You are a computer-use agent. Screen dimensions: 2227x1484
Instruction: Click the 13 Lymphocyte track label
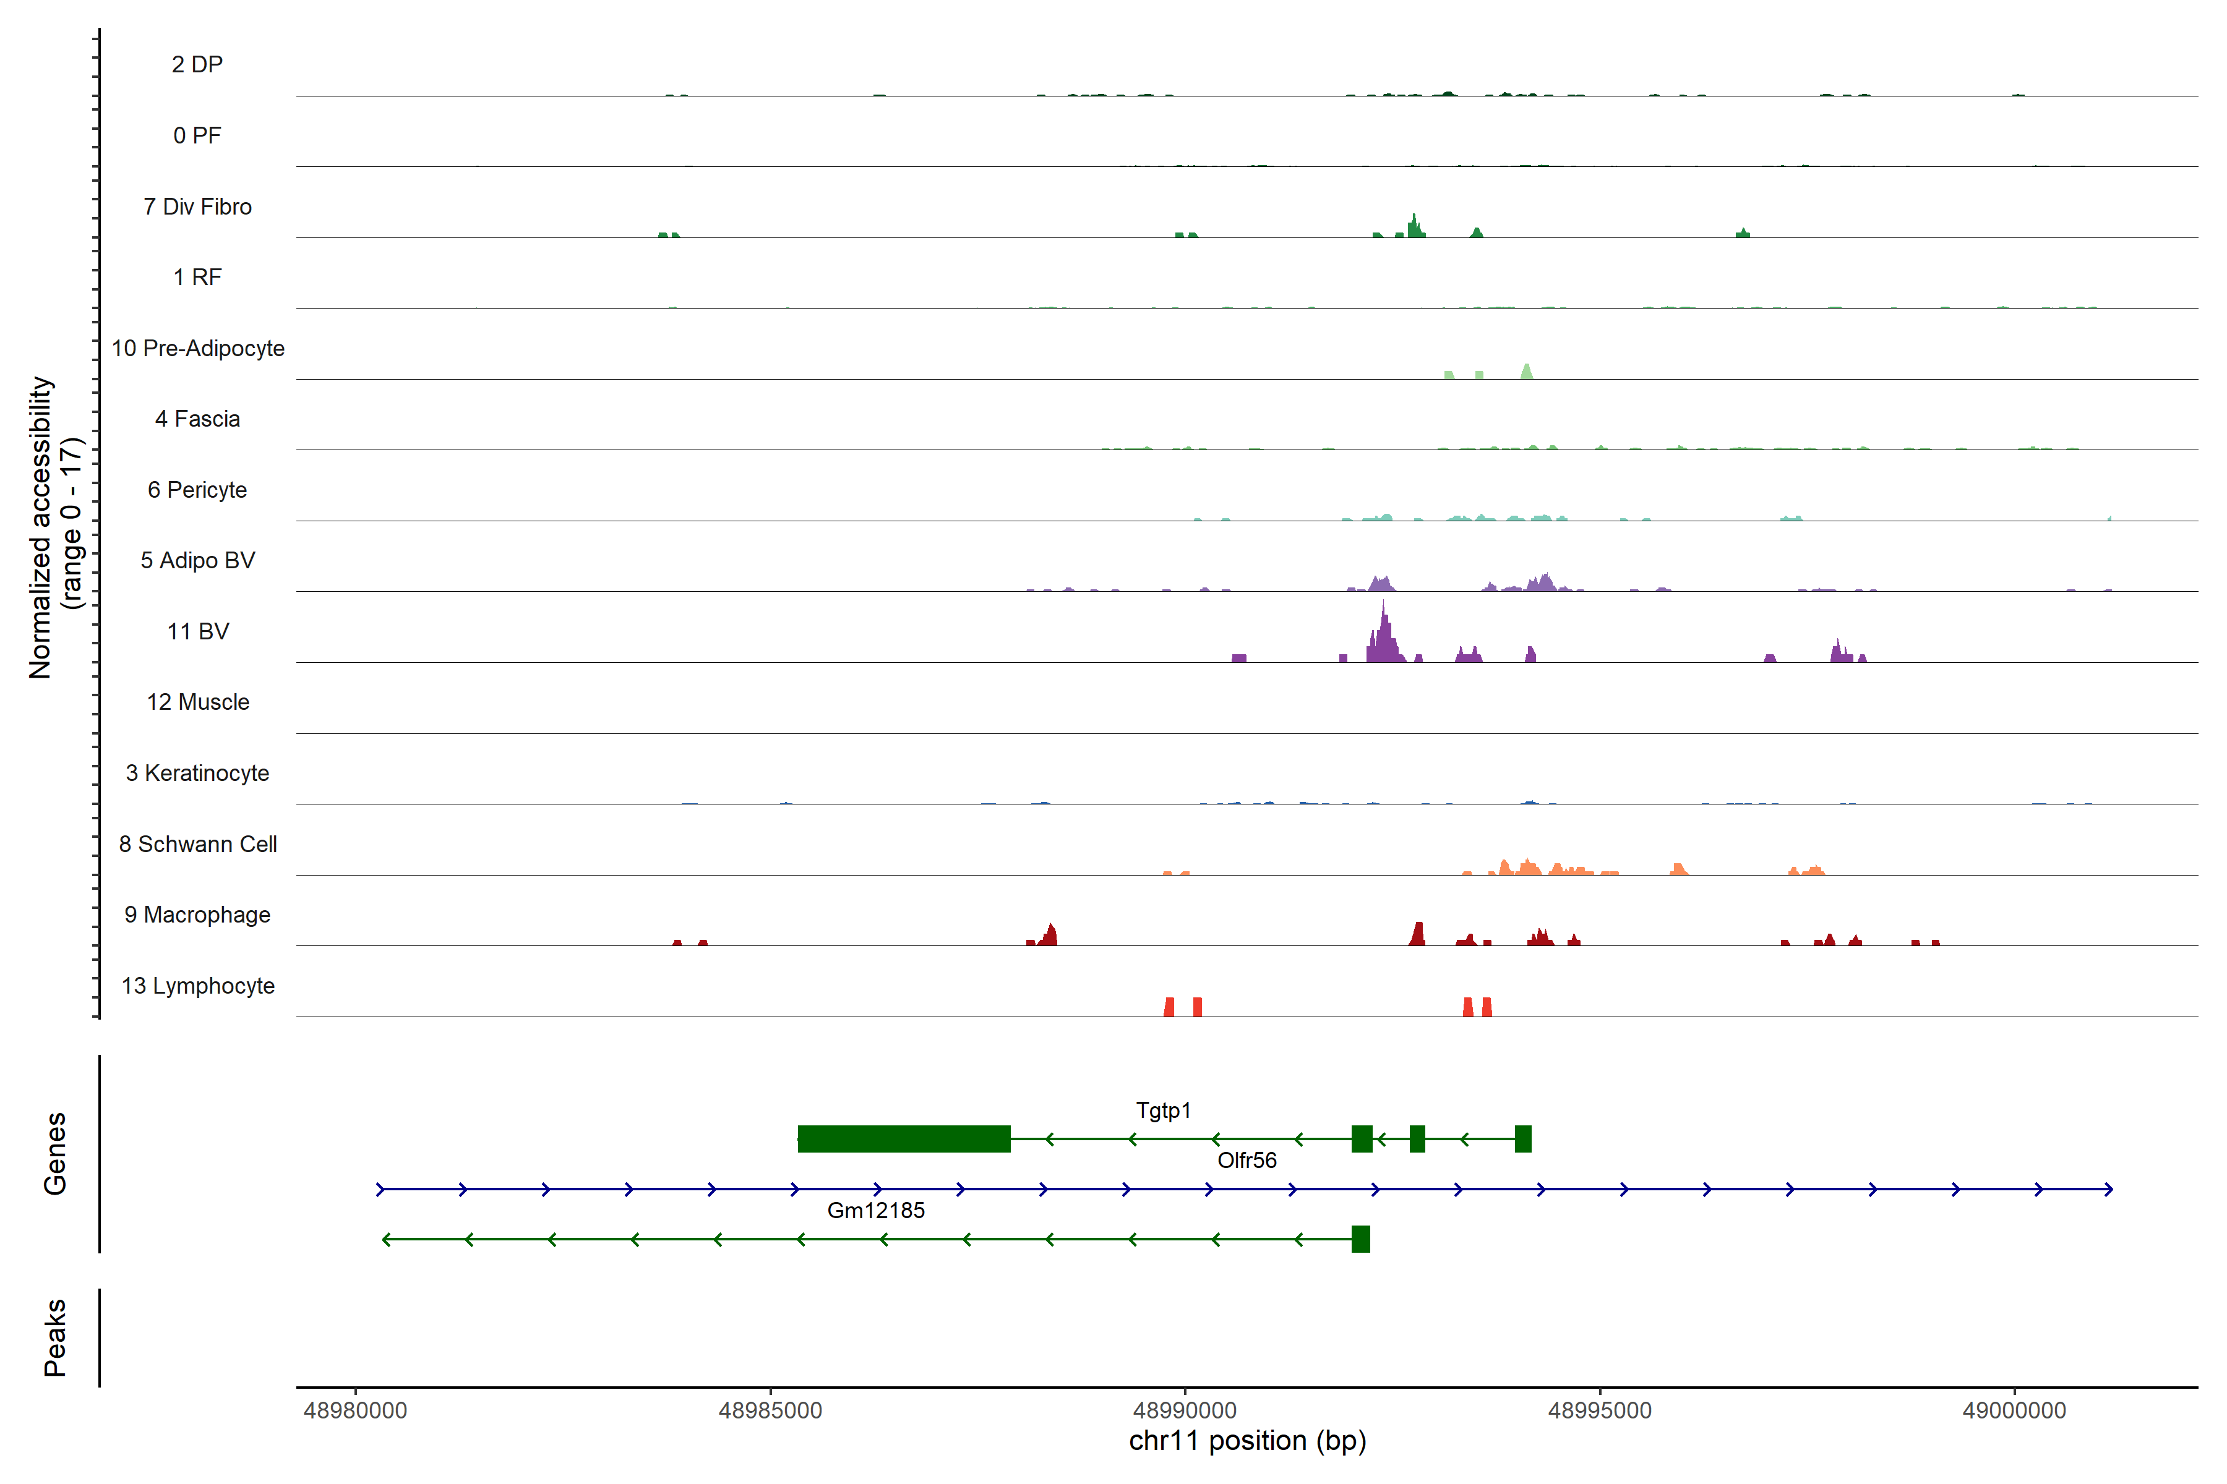(x=198, y=986)
